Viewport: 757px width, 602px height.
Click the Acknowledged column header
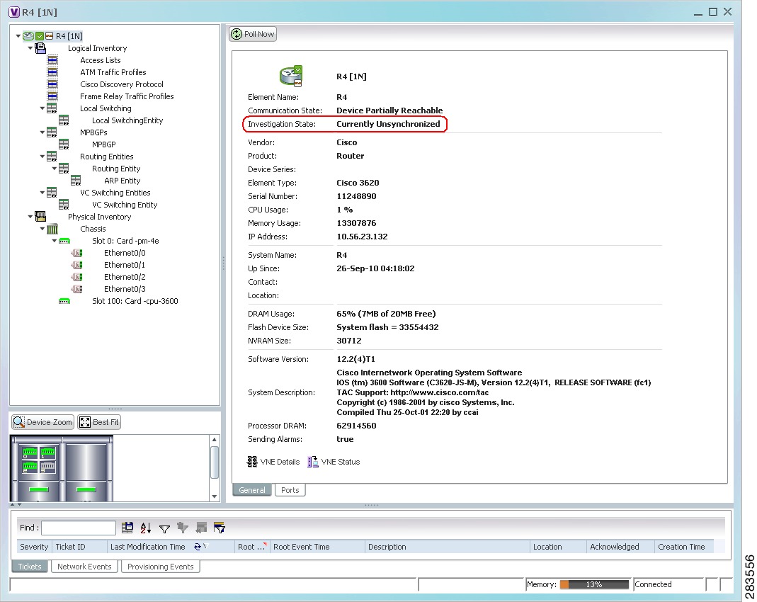click(x=620, y=547)
